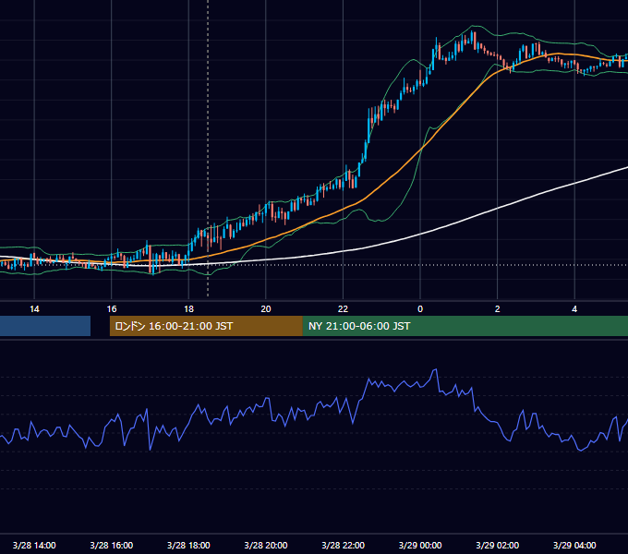Click hour label 4 on chart axis
The image size is (628, 554).
pos(574,309)
